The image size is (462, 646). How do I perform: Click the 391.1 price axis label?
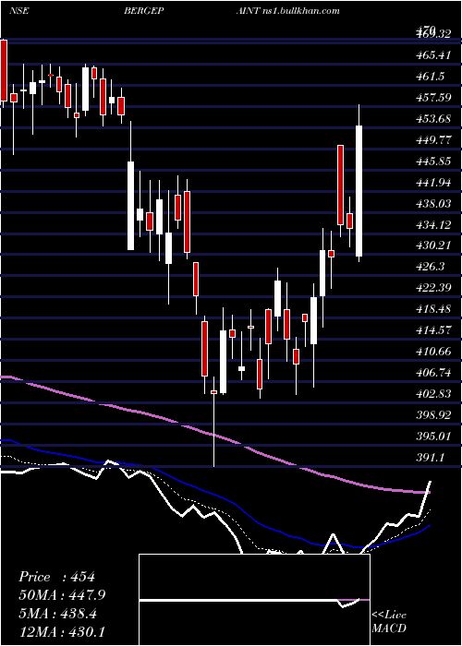tap(432, 458)
